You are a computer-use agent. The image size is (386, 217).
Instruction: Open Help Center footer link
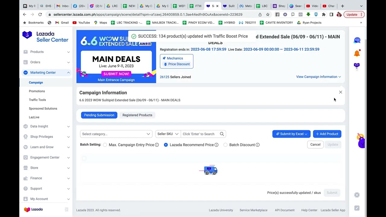click(309, 210)
